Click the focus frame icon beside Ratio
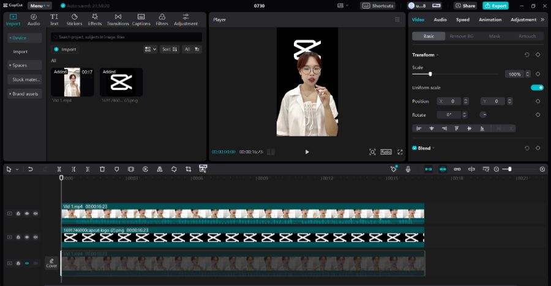This screenshot has height=286, width=551. click(x=372, y=152)
